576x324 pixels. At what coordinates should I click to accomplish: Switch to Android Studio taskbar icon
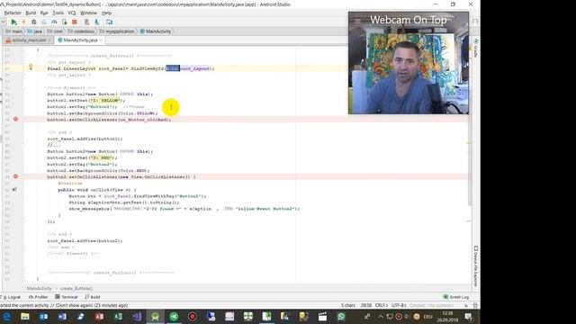click(155, 316)
